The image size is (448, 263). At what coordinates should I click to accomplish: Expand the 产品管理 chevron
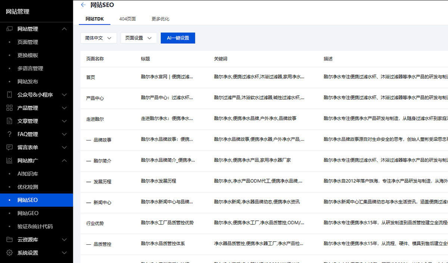coord(64,108)
